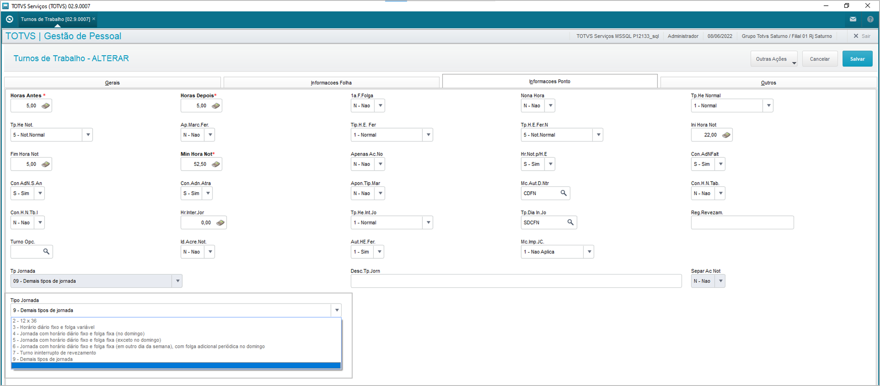Image resolution: width=880 pixels, height=386 pixels.
Task: Open calculator icon for Hr.Inter.Jor
Action: point(220,223)
